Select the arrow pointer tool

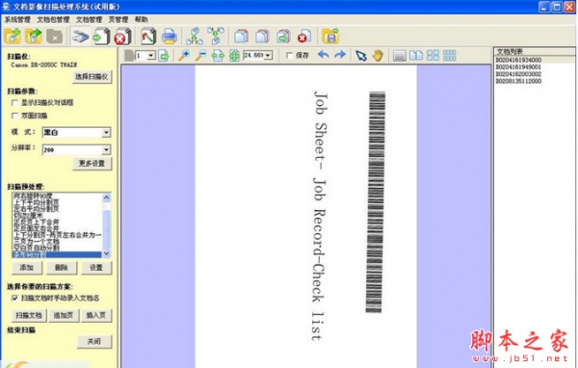[361, 56]
